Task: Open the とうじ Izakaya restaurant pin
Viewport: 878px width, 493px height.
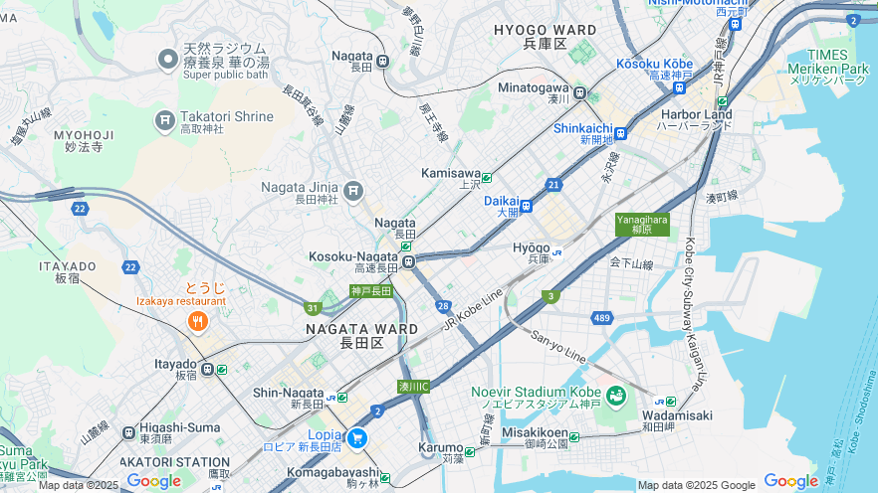Action: (x=198, y=321)
